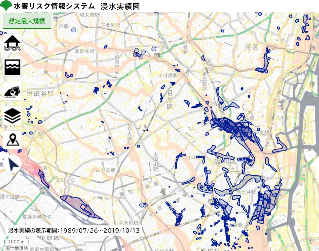Click the 明大前駅 station label
Image resolution: width=319 pixels, height=251 pixels.
click(89, 15)
